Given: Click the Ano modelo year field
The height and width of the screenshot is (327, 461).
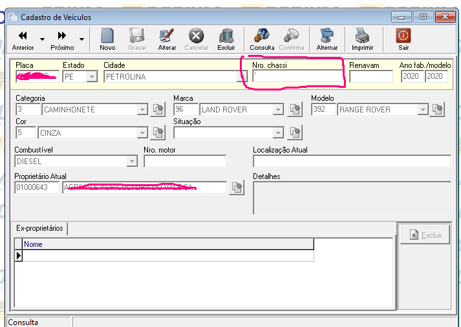Looking at the screenshot, I should pos(436,76).
